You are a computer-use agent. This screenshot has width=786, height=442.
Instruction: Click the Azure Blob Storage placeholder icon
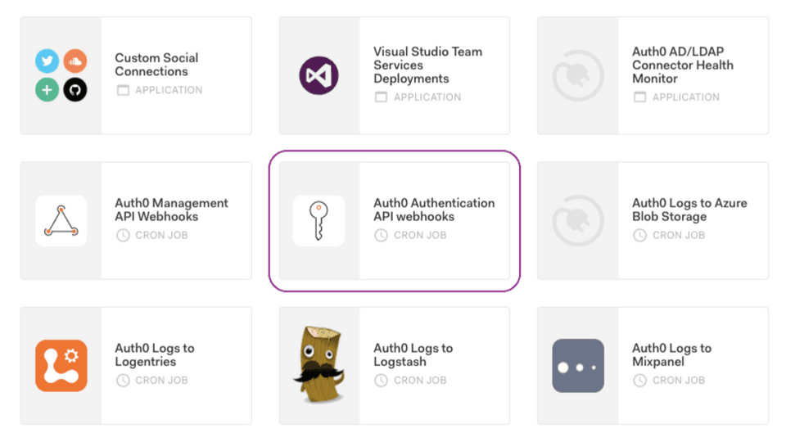[x=577, y=221]
